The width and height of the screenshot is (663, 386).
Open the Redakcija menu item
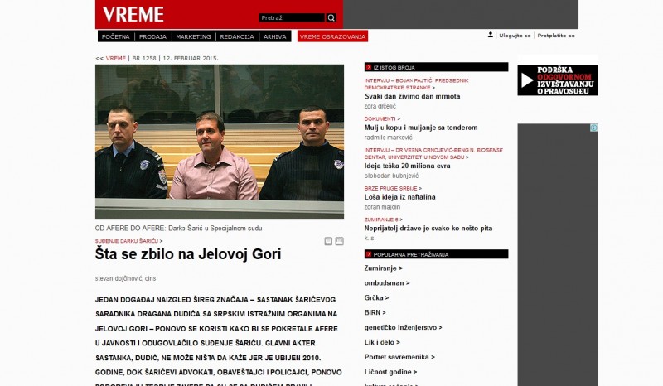coord(237,36)
